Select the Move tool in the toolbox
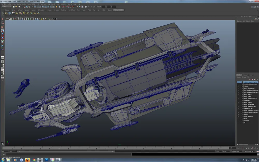The height and width of the screenshot is (162, 259). [3, 30]
